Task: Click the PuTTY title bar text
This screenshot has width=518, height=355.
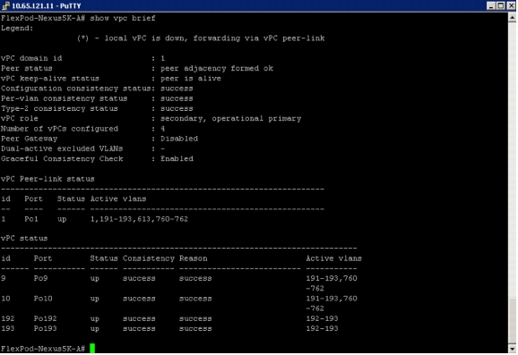Action: pos(47,5)
